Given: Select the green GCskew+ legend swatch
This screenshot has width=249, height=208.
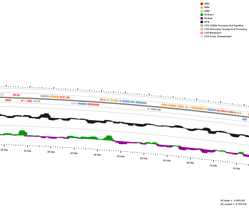Looking at the screenshot, I should (x=202, y=15).
